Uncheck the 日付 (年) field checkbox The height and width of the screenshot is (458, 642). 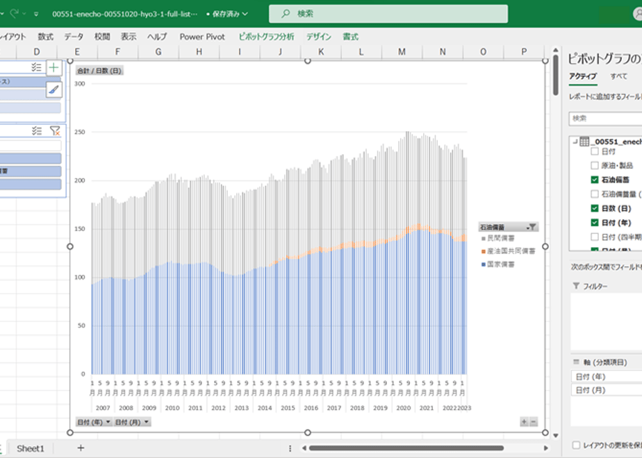point(595,223)
